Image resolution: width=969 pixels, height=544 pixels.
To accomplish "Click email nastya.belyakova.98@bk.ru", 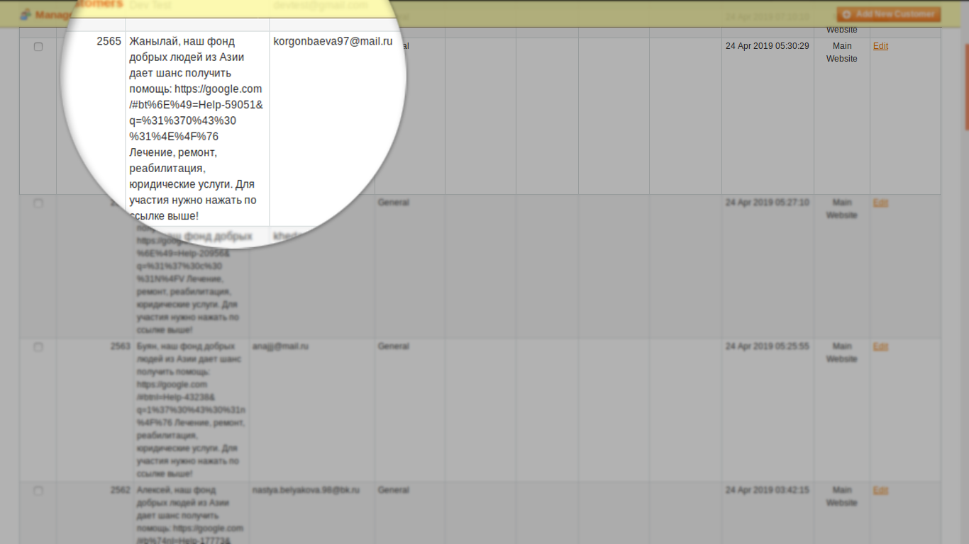I will [x=306, y=490].
